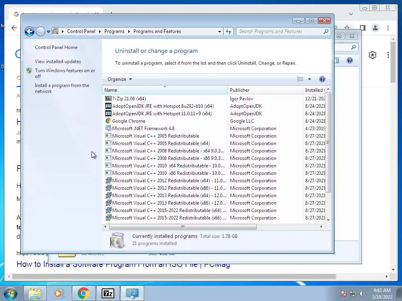Click the horizontal scrollbar thumb in program list
Screen dimensions: 402x301
click(x=183, y=227)
